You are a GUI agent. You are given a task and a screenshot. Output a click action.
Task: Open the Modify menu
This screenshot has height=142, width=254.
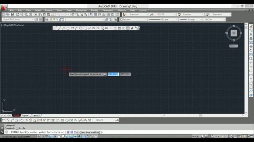click(94, 11)
